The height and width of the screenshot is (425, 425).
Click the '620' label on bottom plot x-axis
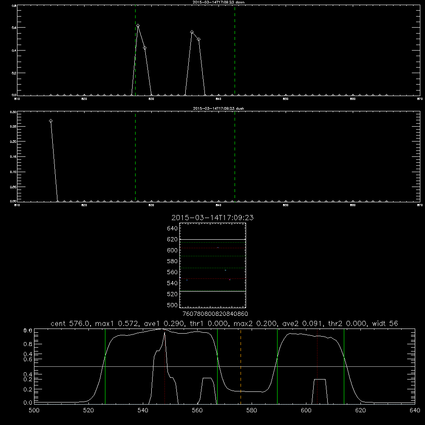360,411
